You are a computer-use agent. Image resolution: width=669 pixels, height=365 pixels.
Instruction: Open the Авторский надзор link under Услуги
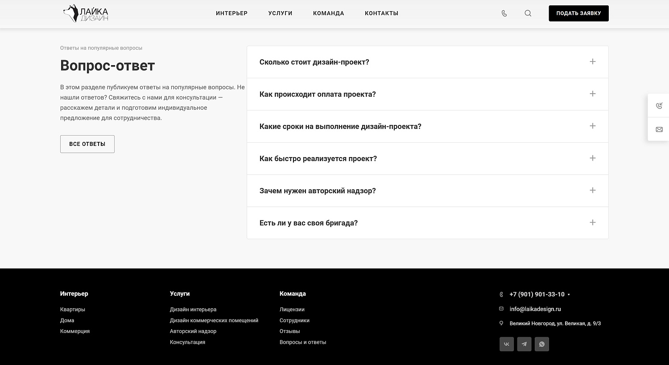pyautogui.click(x=193, y=331)
